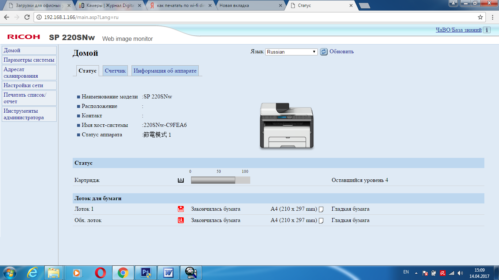The width and height of the screenshot is (499, 280).
Task: Click the bookmark star in address bar
Action: 480,17
